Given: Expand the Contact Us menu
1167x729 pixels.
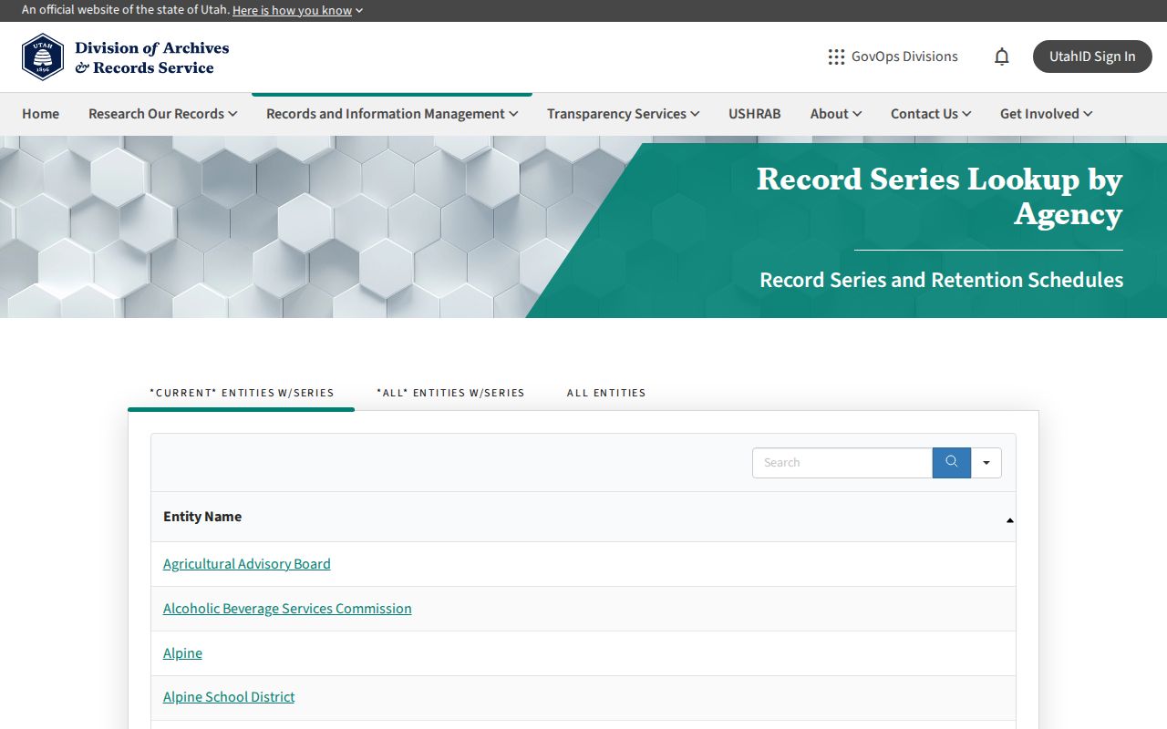Looking at the screenshot, I should (x=931, y=114).
